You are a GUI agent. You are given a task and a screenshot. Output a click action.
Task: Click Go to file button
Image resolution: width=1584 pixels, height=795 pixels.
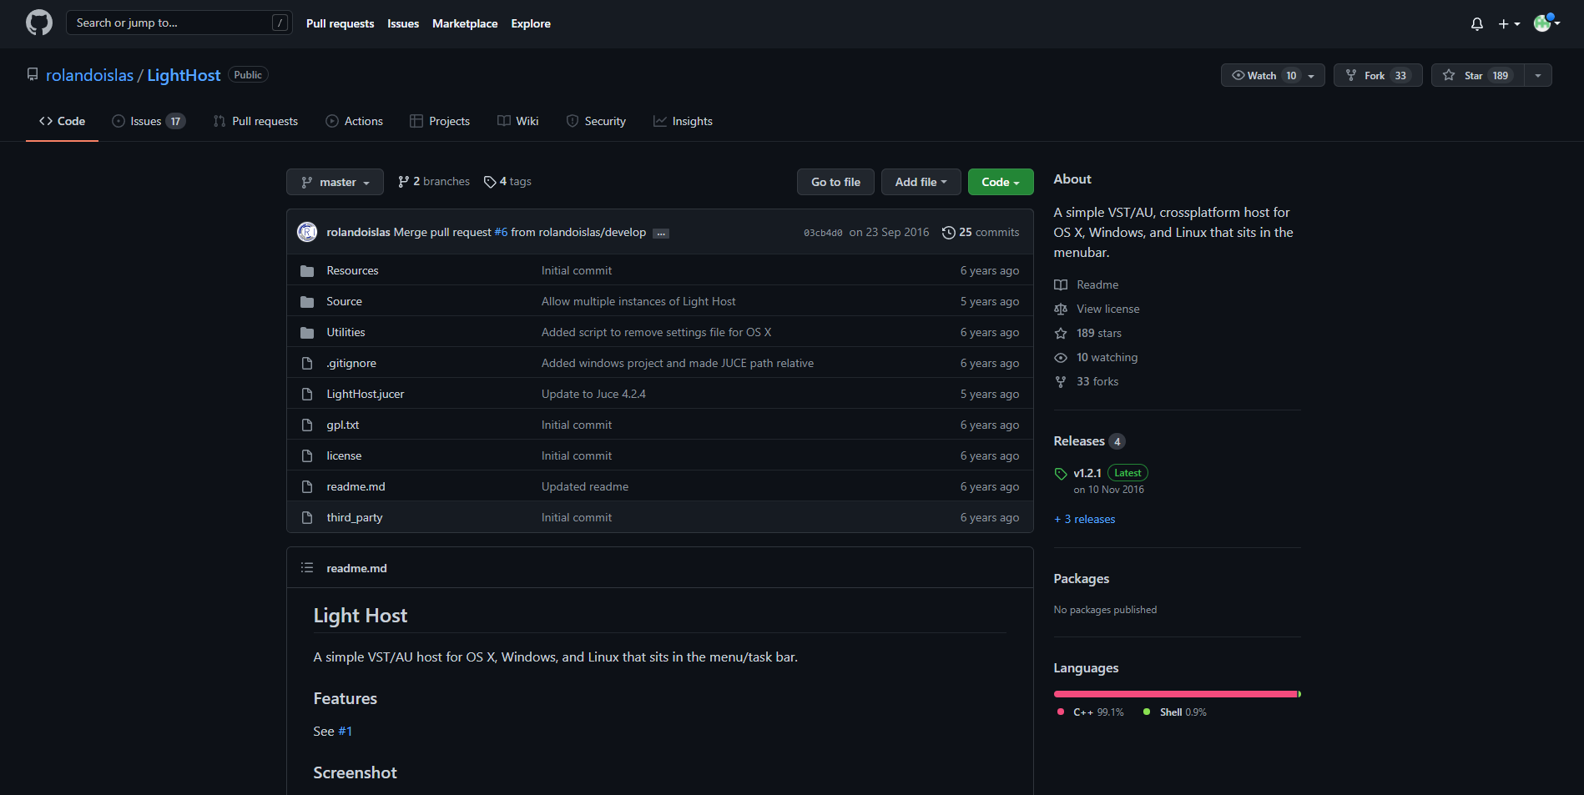tap(835, 182)
